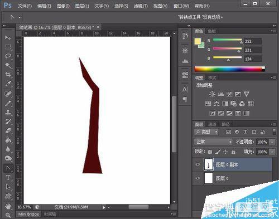
Task: Toggle lock image pixels brush icon
Action: (x=218, y=152)
